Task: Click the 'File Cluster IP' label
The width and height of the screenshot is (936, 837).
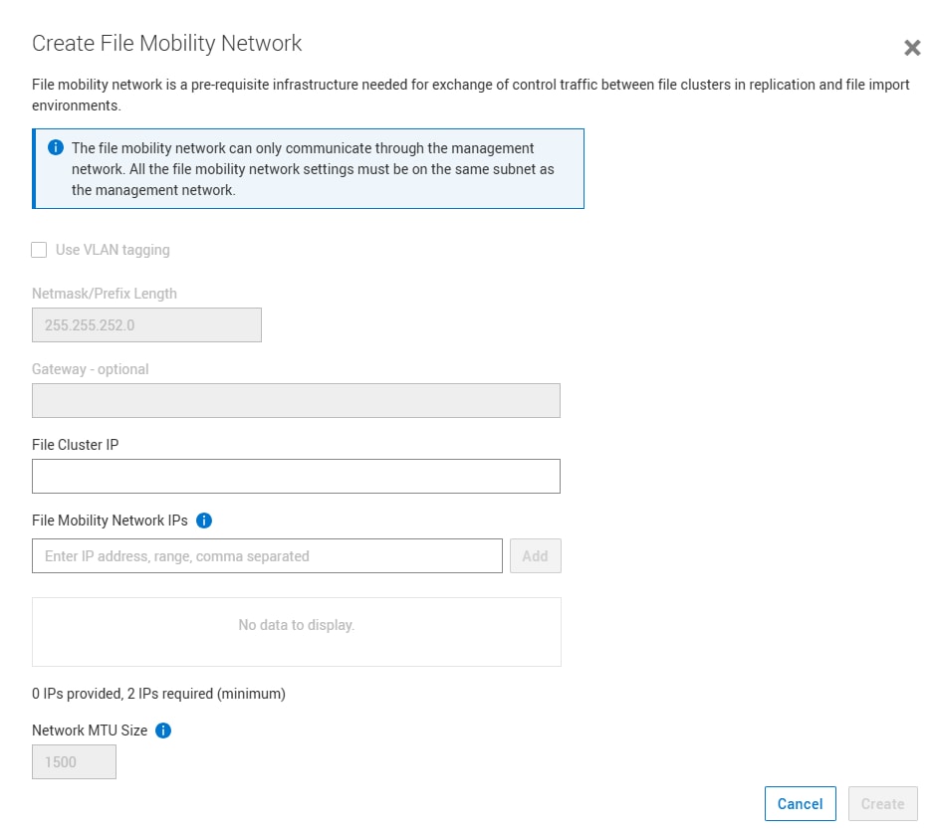Action: [x=76, y=445]
